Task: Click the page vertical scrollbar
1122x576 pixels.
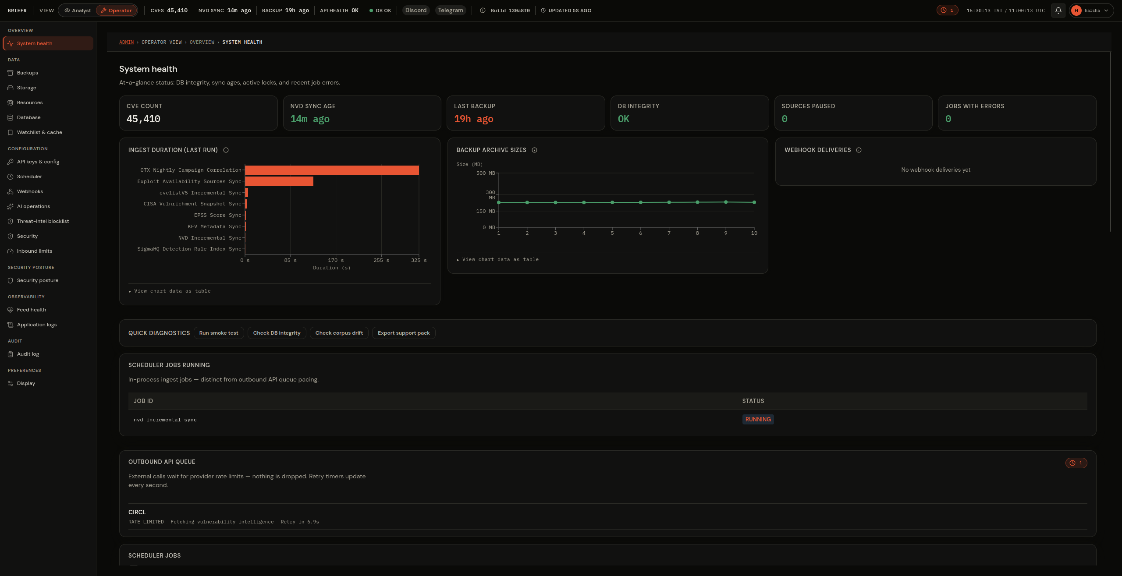Action: point(1110,142)
